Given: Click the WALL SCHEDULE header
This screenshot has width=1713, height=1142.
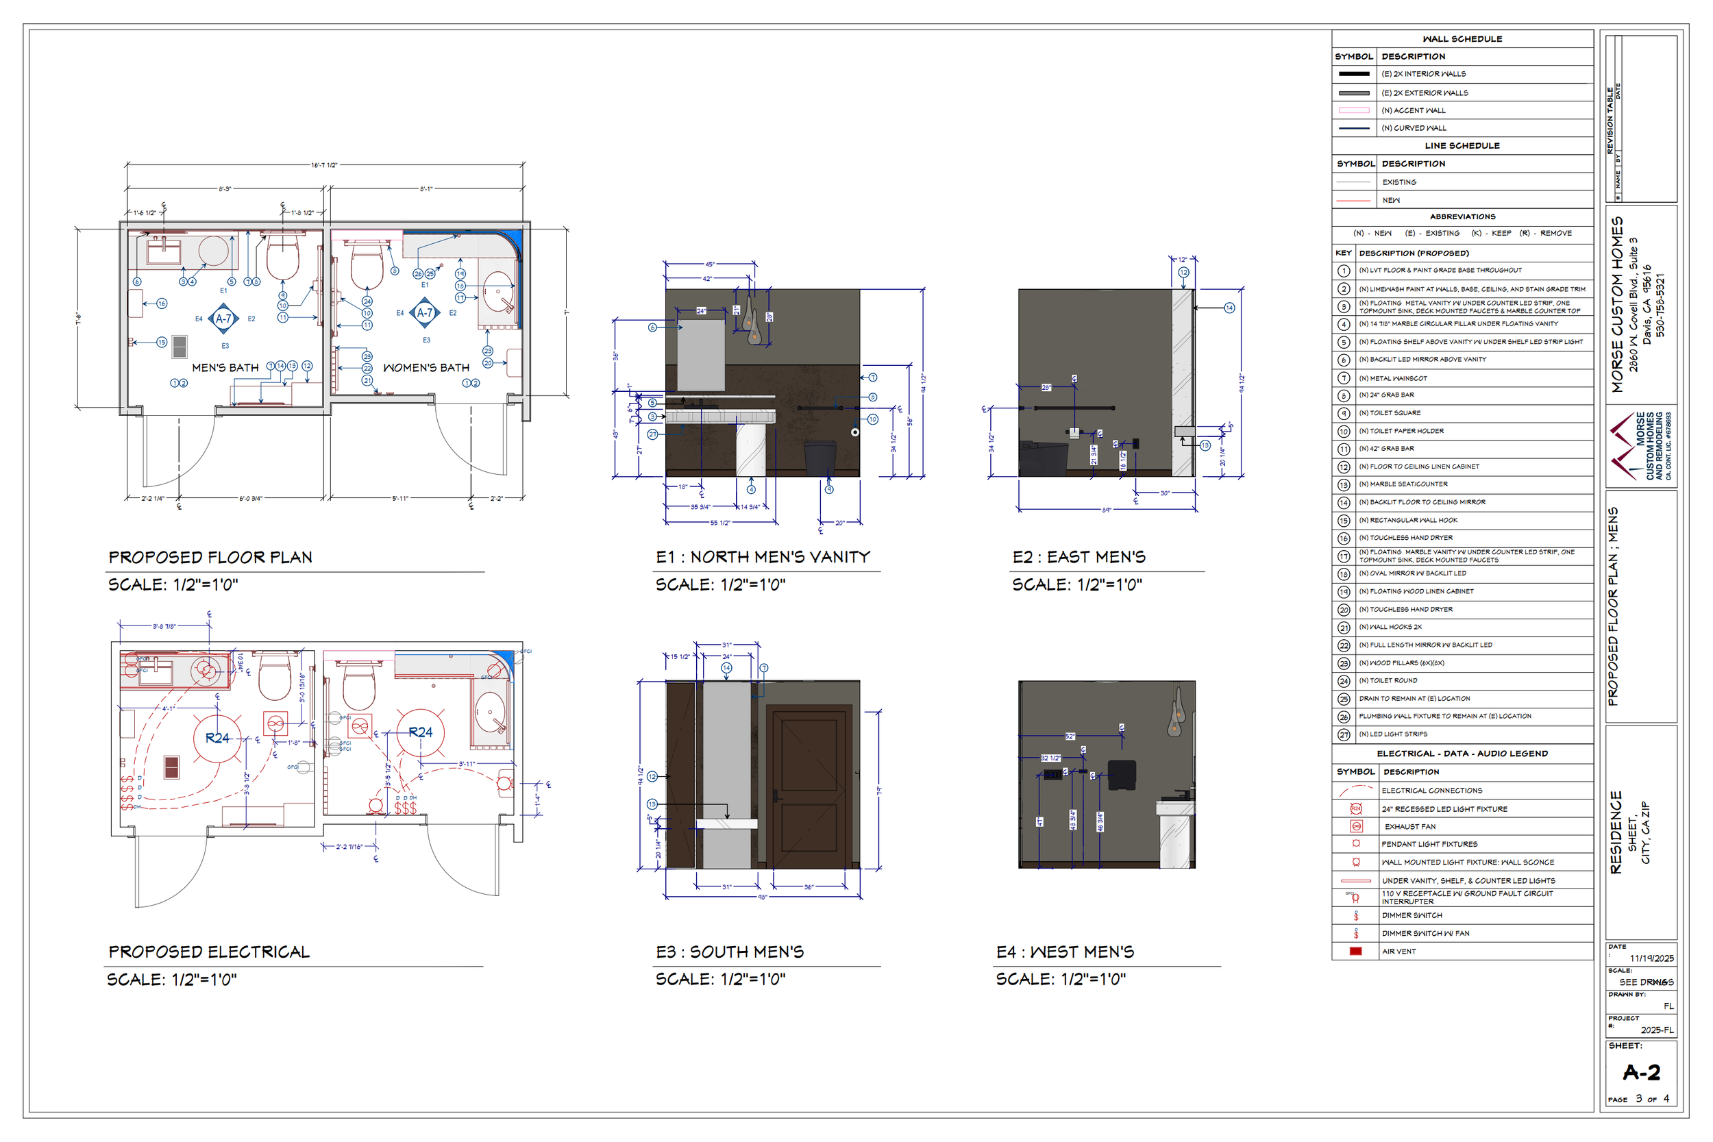Looking at the screenshot, I should (1462, 38).
